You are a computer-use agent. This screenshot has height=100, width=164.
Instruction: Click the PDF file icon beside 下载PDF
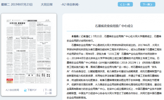pos(25,90)
